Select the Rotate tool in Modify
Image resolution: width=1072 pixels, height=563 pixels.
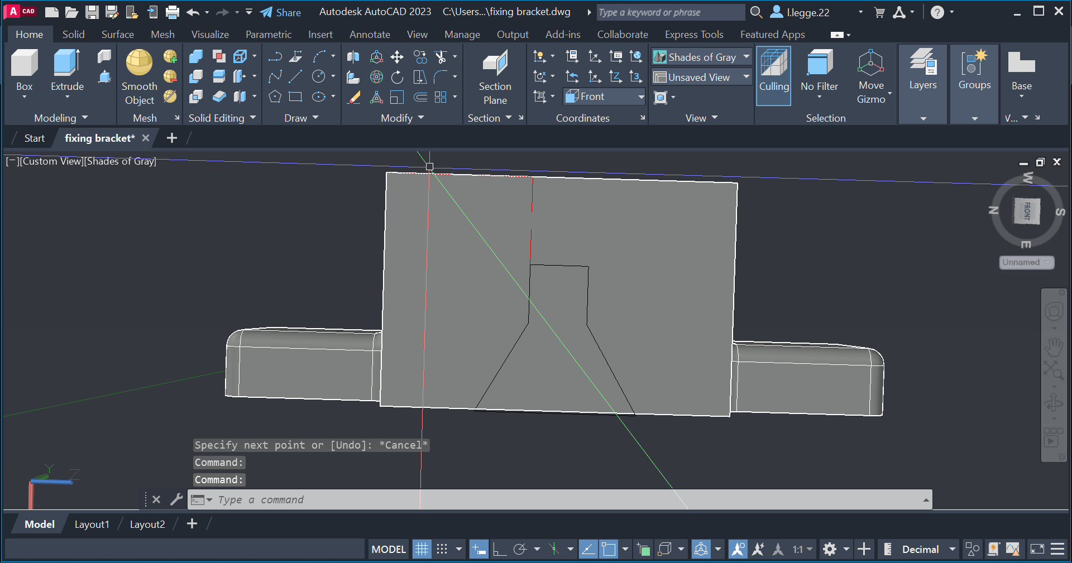coord(397,77)
